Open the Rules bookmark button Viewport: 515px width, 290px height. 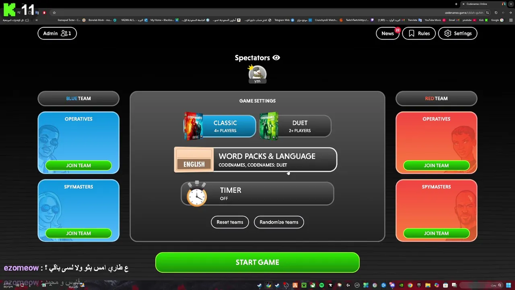tap(419, 33)
